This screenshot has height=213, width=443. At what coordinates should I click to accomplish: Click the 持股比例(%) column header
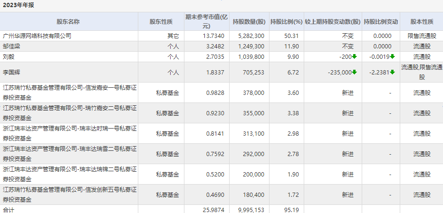[x=287, y=22]
